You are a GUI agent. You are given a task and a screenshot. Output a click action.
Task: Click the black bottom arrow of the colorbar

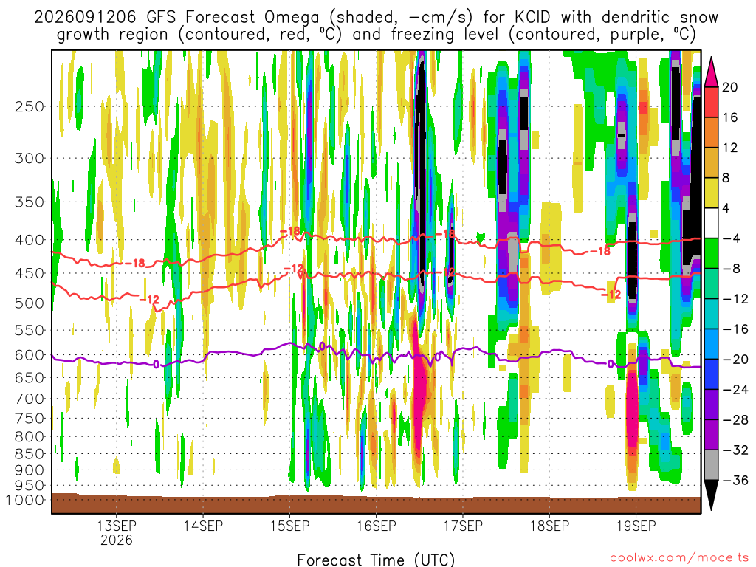tap(711, 495)
